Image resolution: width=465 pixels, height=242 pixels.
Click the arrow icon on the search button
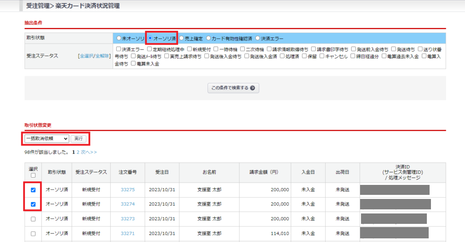pos(252,88)
